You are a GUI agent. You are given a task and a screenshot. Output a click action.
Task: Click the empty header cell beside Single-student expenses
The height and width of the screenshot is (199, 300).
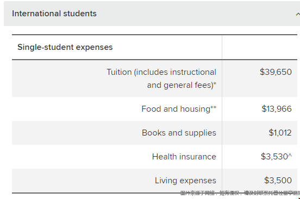pyautogui.click(x=260, y=47)
